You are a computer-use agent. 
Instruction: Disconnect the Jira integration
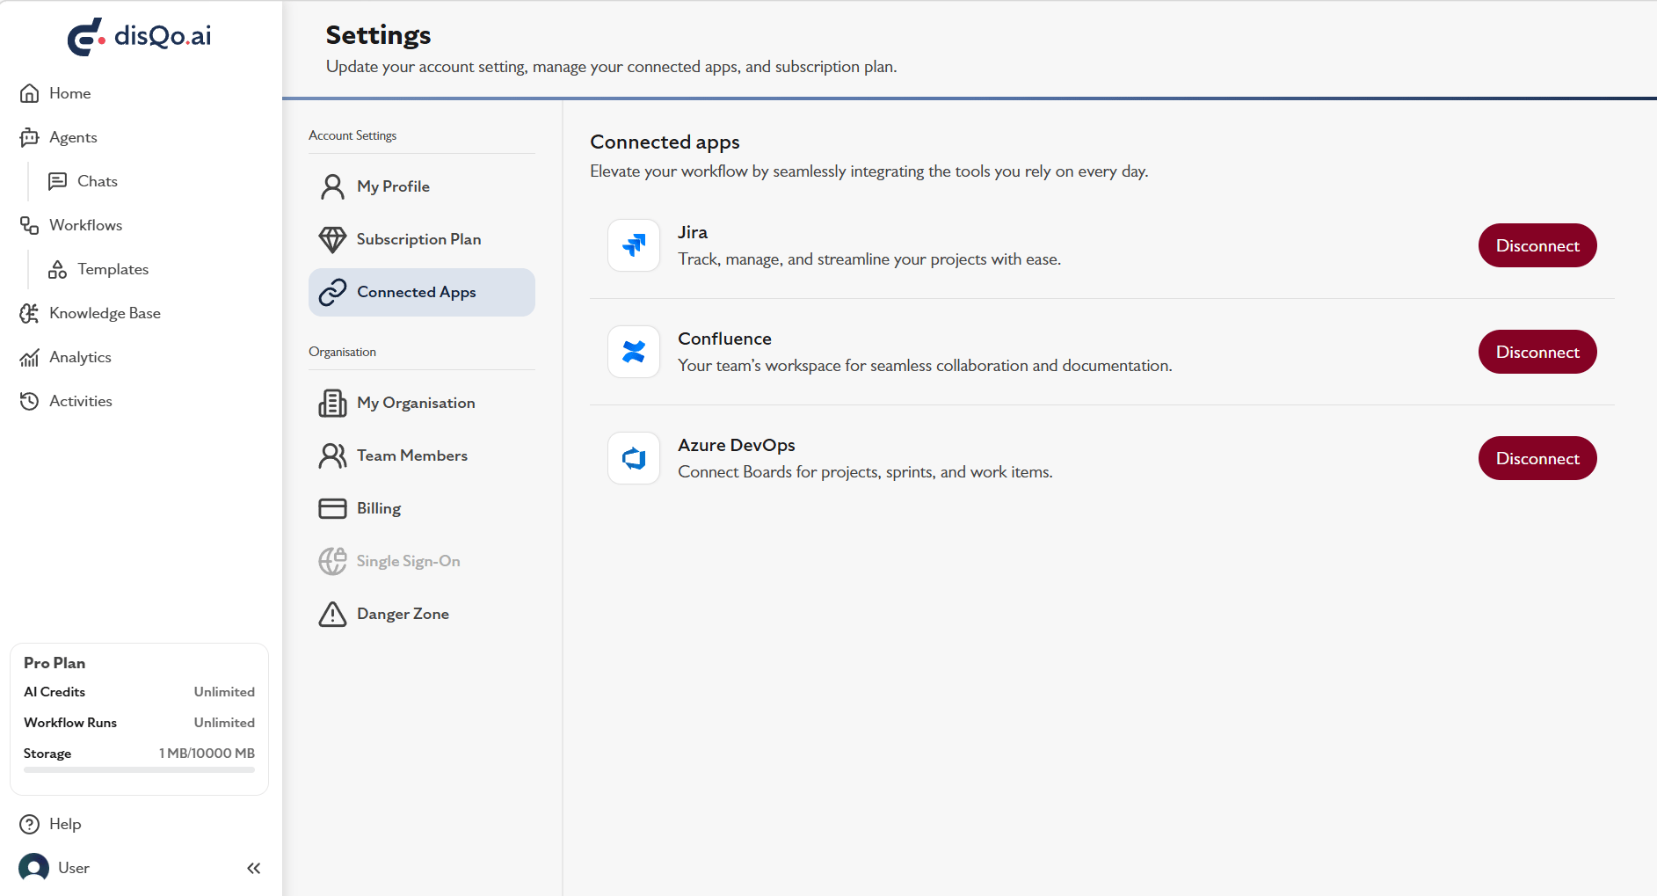(x=1537, y=245)
